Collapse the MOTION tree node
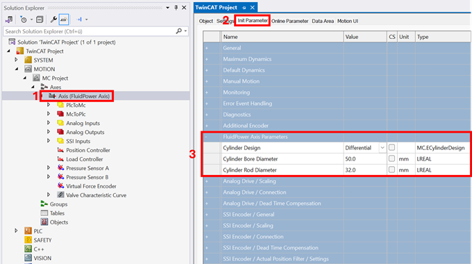The image size is (472, 264). (x=17, y=69)
